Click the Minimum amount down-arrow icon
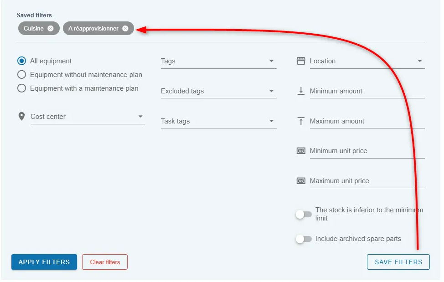The image size is (444, 282). click(x=301, y=91)
